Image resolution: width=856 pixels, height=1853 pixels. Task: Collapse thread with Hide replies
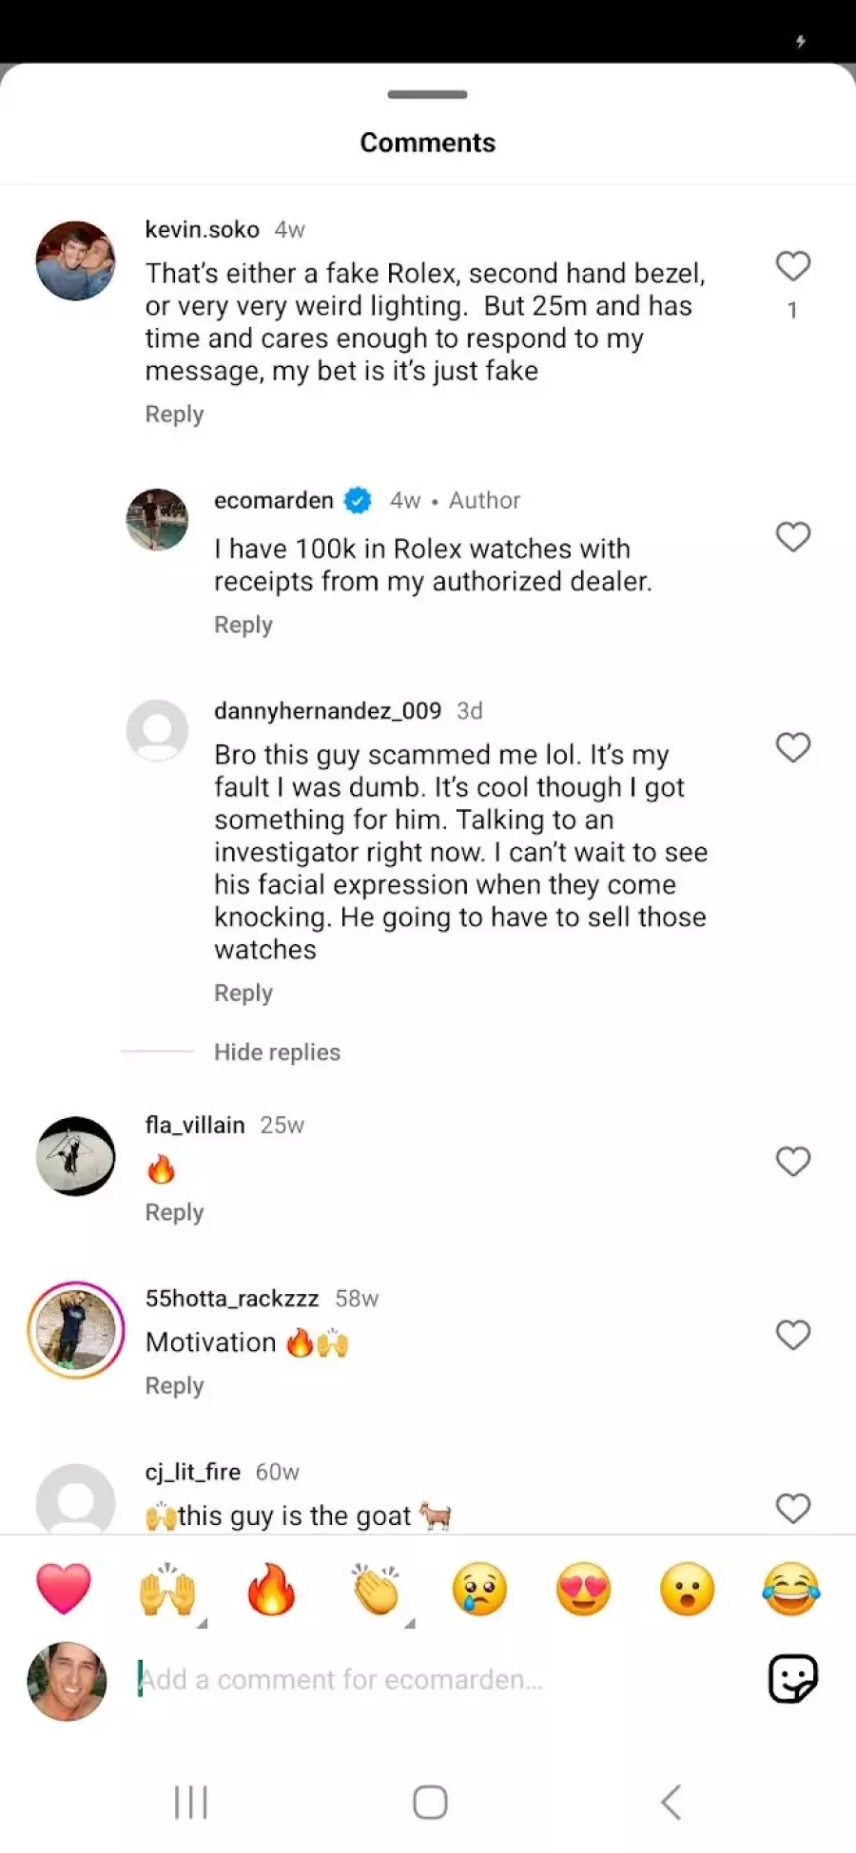point(277,1052)
